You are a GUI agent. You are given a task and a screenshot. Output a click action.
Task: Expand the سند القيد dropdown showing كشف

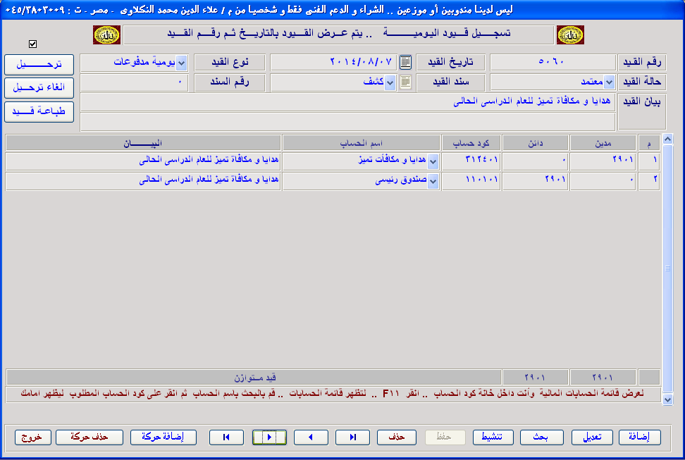pyautogui.click(x=390, y=82)
